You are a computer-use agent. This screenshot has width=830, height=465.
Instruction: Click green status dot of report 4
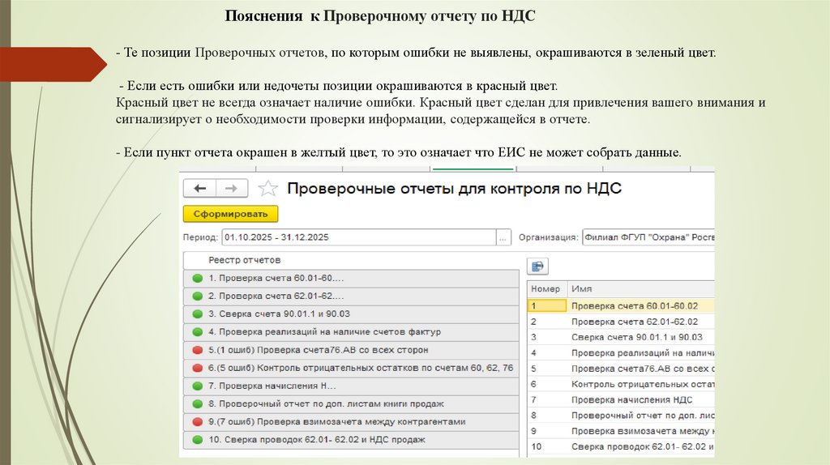pos(198,332)
